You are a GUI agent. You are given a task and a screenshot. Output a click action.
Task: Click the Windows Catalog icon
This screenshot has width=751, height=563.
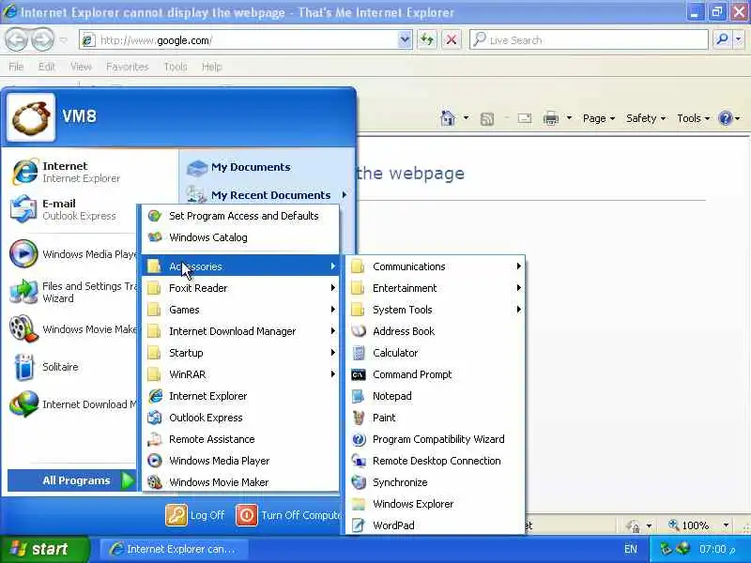pyautogui.click(x=154, y=237)
